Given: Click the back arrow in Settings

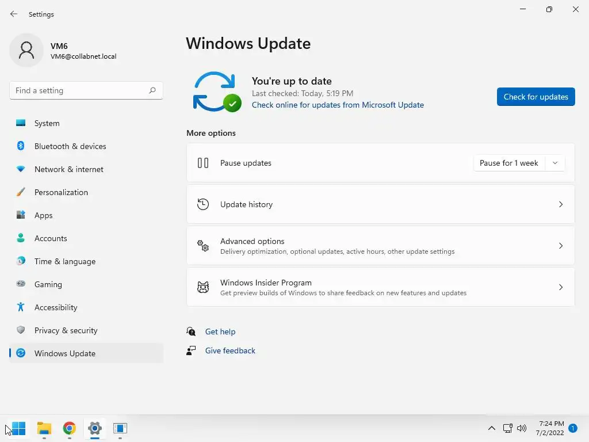Looking at the screenshot, I should click(14, 14).
